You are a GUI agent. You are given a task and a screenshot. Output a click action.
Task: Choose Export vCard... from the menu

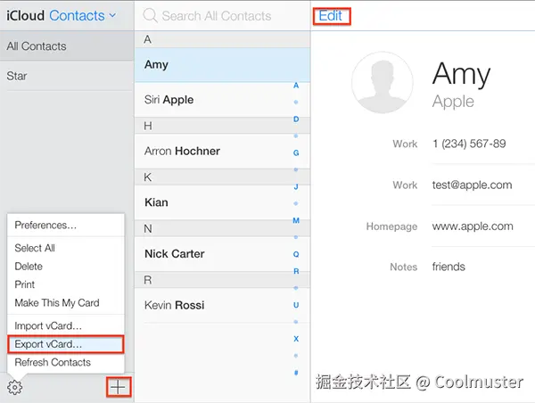66,344
